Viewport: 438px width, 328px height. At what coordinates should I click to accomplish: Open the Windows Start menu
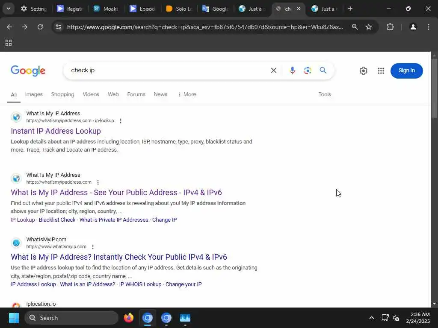point(14,318)
